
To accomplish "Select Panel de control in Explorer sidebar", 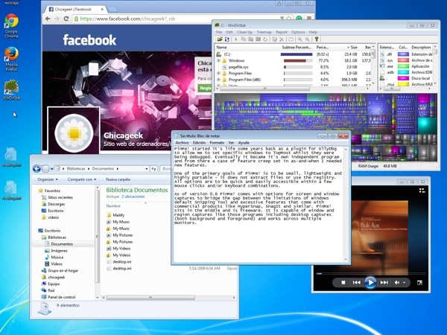I will 58,297.
